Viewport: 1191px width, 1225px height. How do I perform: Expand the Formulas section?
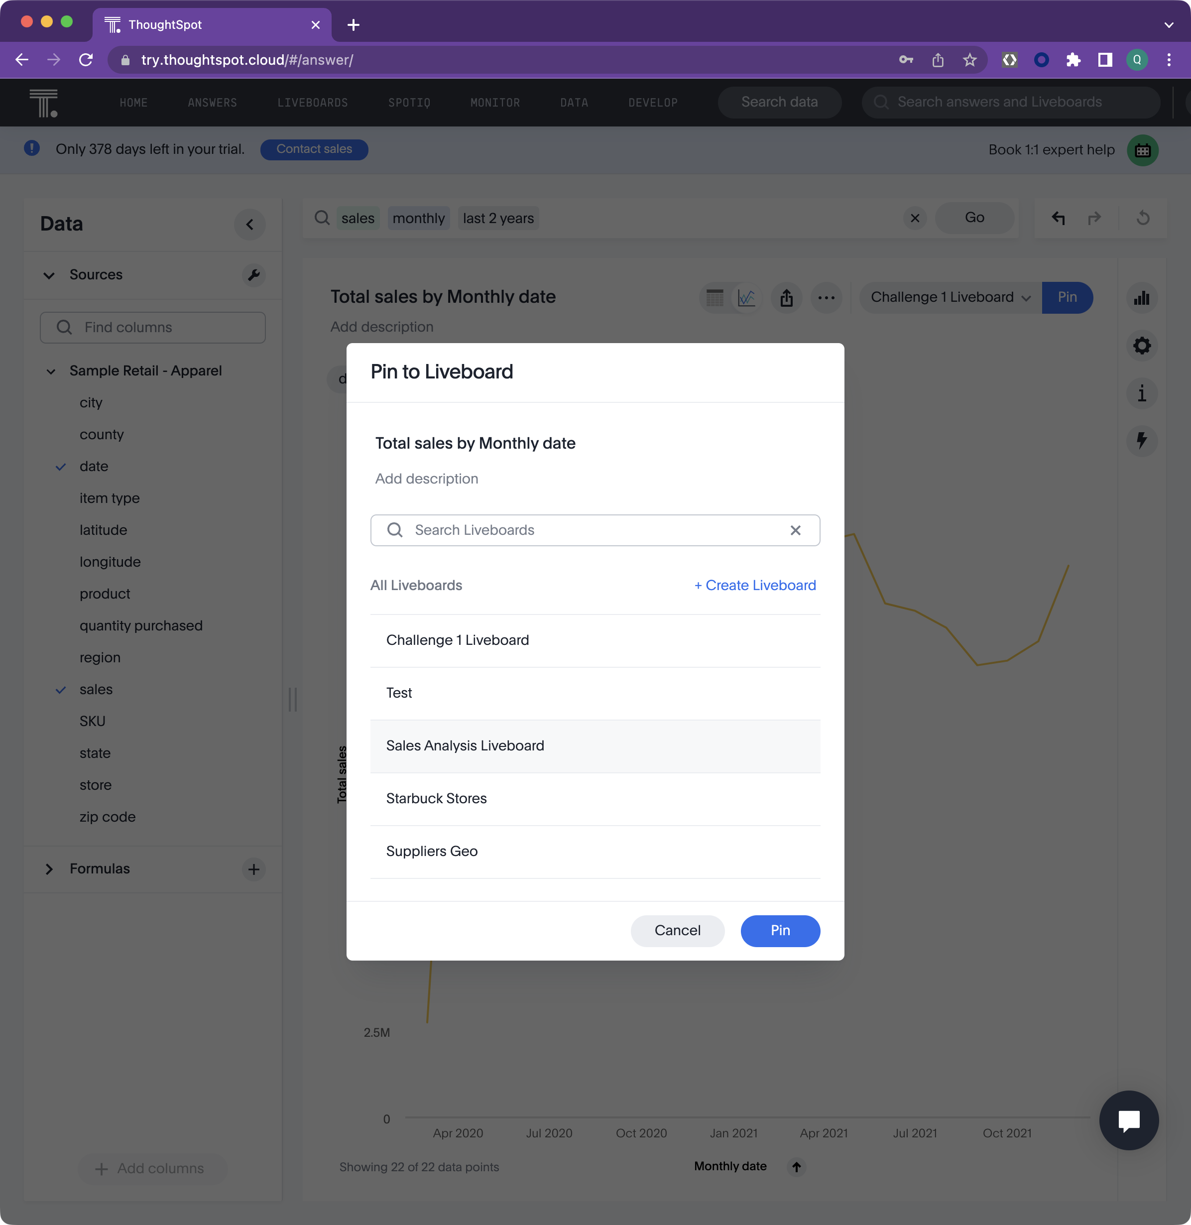pyautogui.click(x=49, y=869)
